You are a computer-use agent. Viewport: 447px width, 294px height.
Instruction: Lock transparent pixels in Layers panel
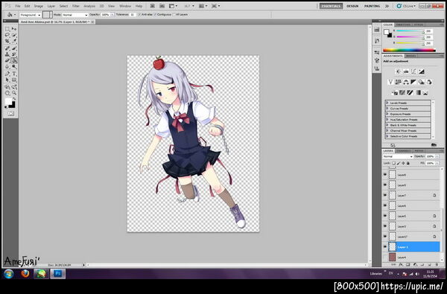pyautogui.click(x=394, y=163)
